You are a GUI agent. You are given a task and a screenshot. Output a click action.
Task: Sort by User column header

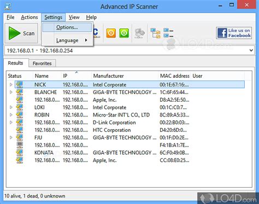217,76
